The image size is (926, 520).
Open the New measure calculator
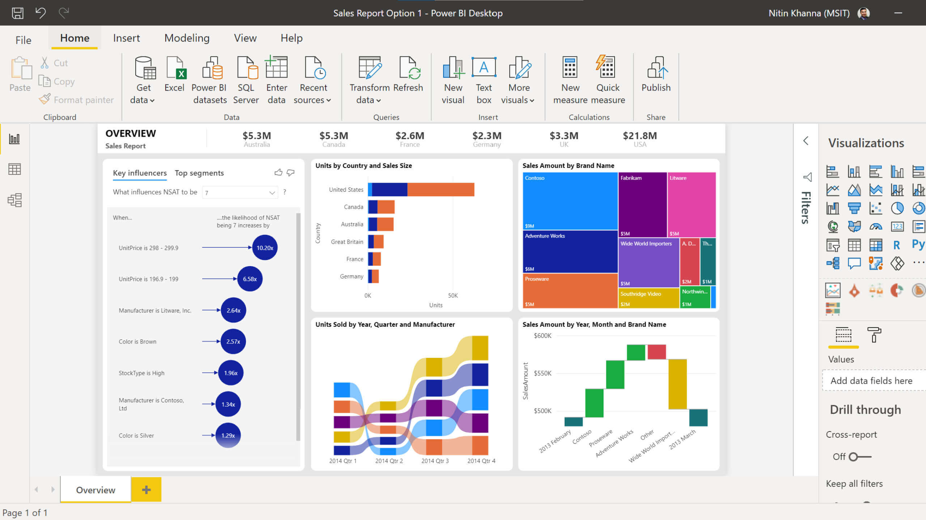(x=569, y=79)
